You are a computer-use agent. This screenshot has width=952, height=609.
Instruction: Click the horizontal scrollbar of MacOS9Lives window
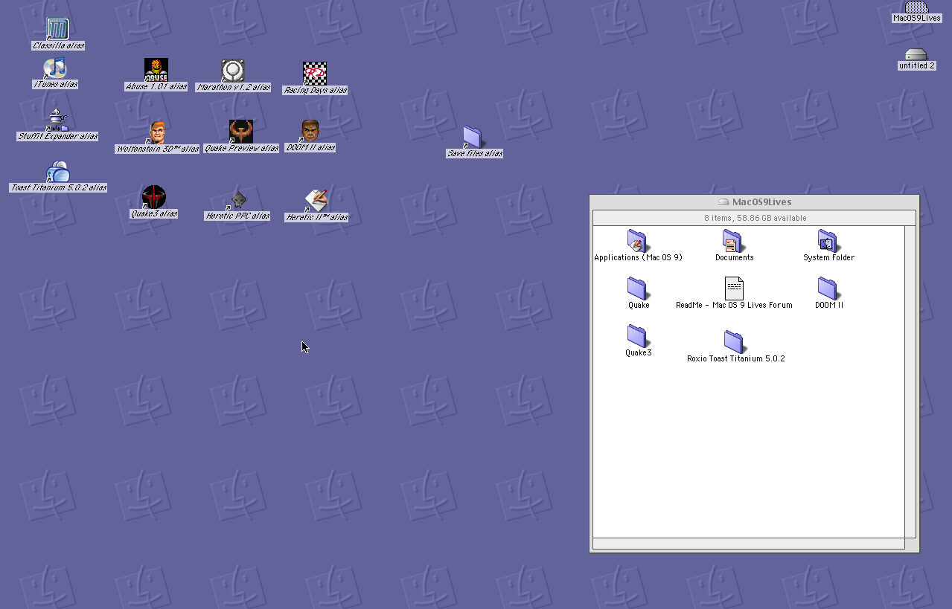[748, 544]
